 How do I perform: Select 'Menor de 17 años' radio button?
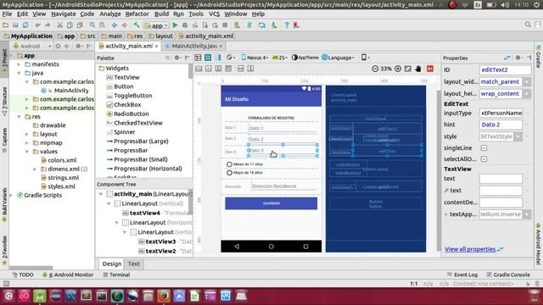pyautogui.click(x=229, y=164)
